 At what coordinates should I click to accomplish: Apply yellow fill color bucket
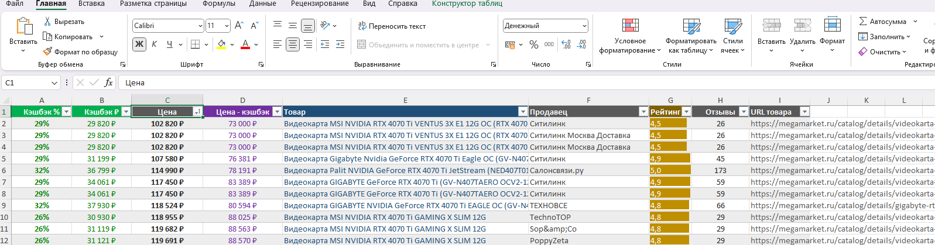point(221,44)
